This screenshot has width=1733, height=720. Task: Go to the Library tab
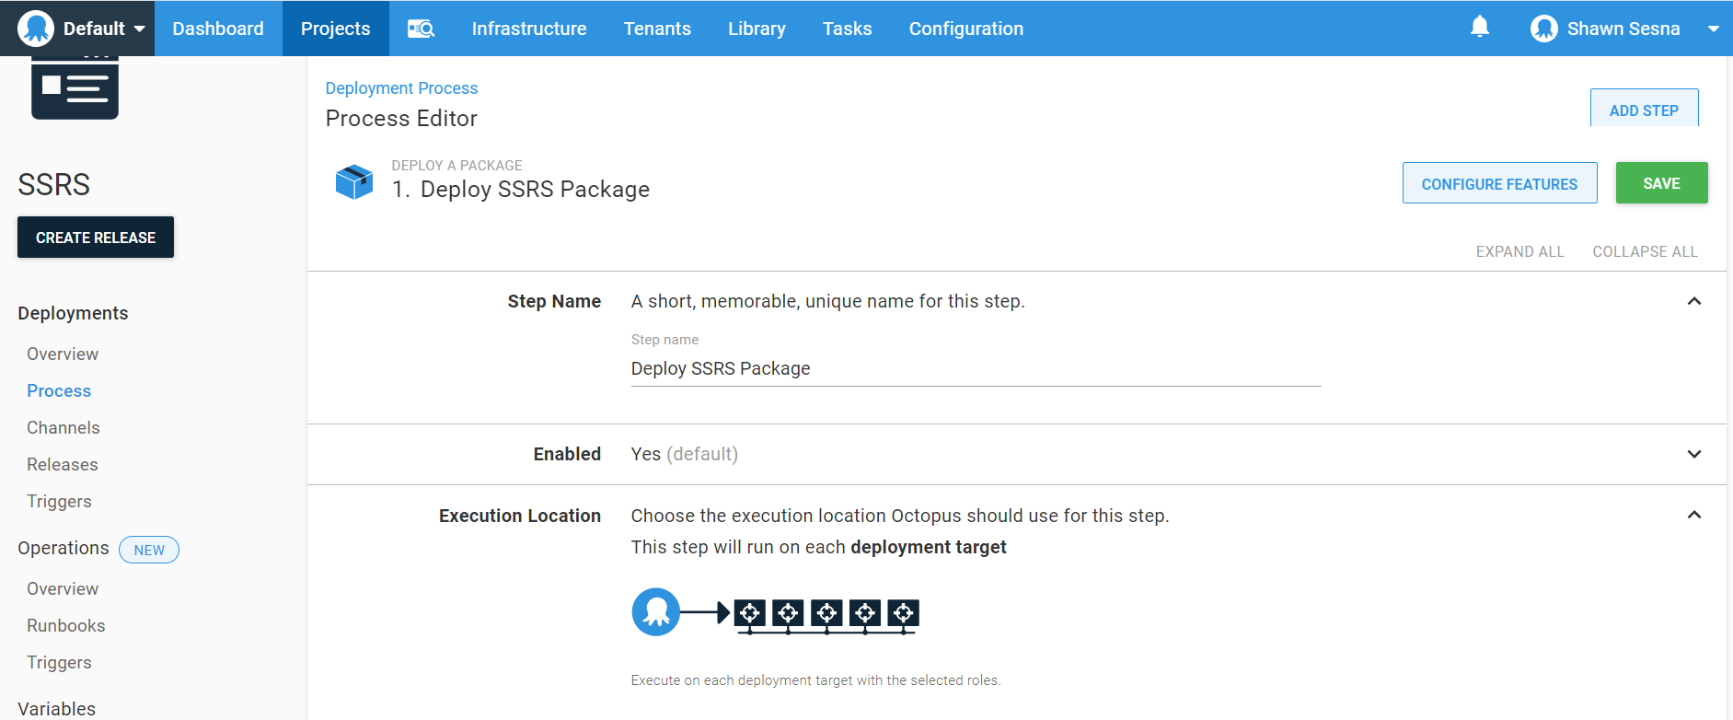[756, 29]
